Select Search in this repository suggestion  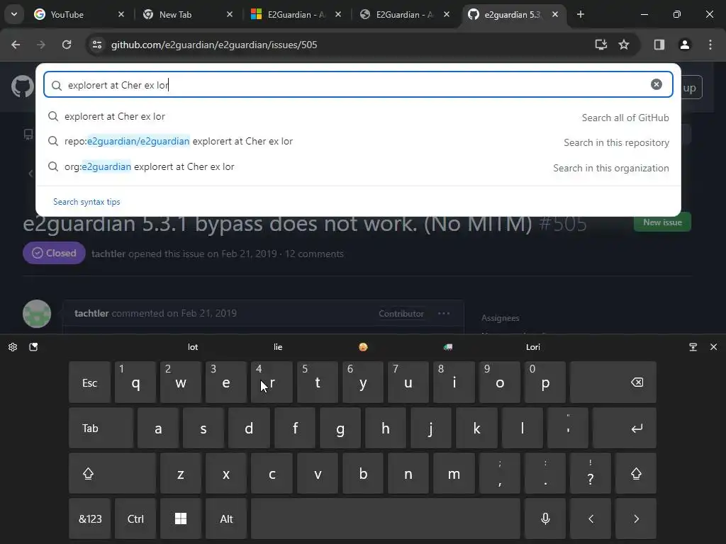(x=358, y=142)
